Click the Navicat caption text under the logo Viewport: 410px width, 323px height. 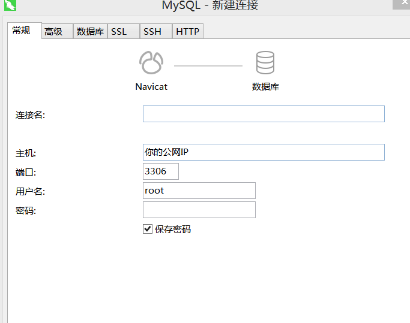click(151, 87)
